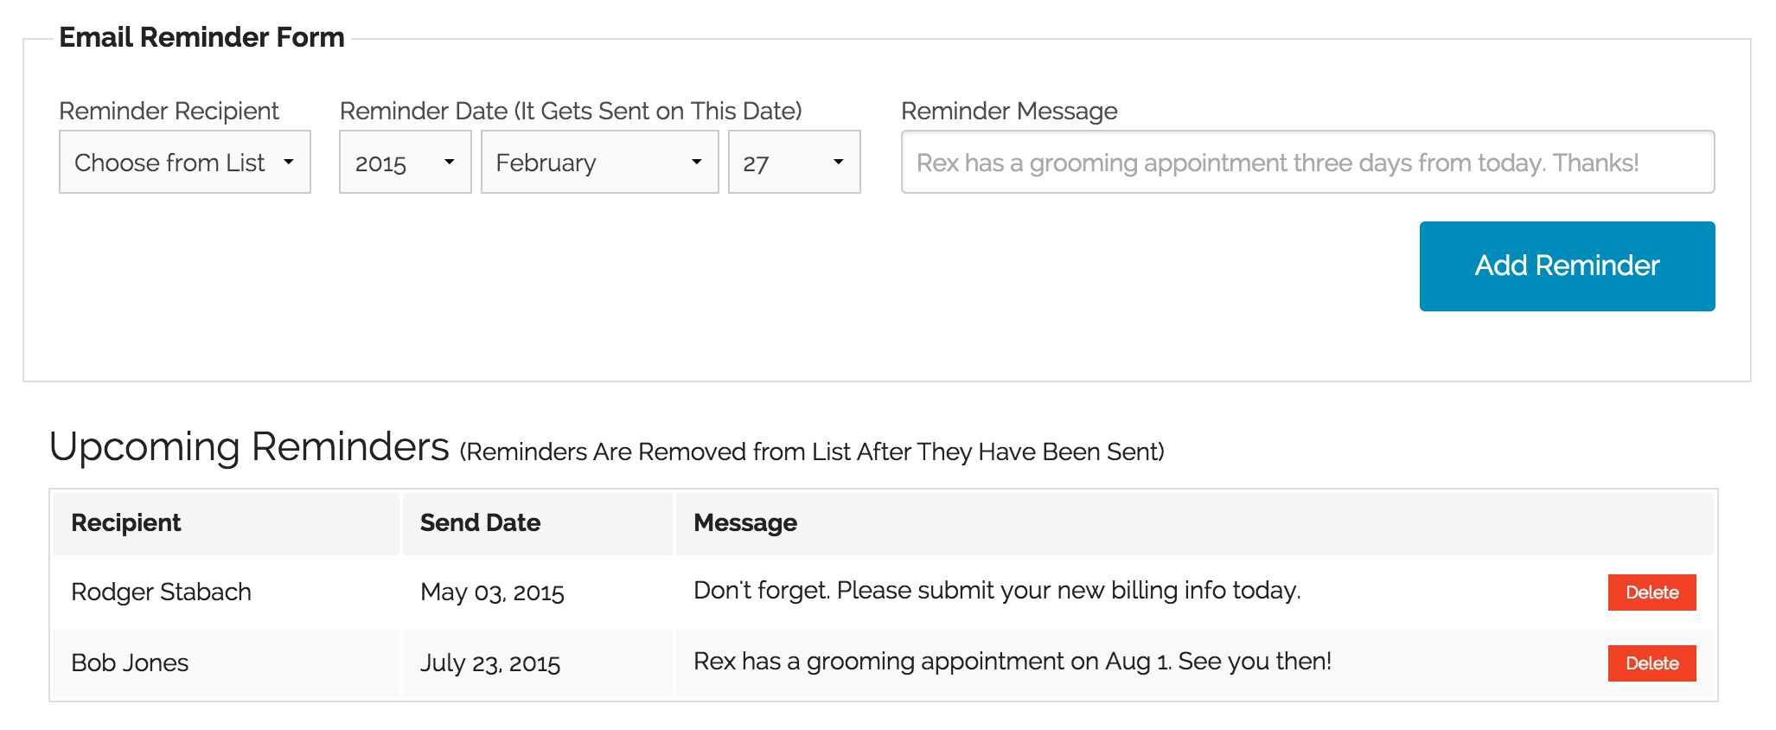Image resolution: width=1776 pixels, height=730 pixels.
Task: Open the year dropdown showing 2015
Action: (405, 162)
